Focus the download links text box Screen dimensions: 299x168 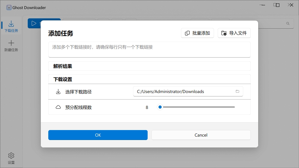click(149, 49)
